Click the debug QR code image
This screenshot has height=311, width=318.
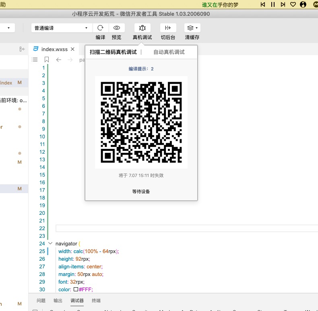pos(141,122)
